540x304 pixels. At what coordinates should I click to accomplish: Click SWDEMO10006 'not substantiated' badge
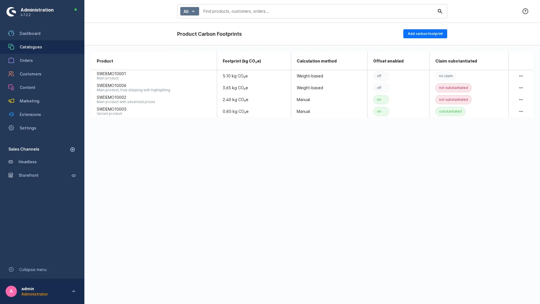click(453, 88)
